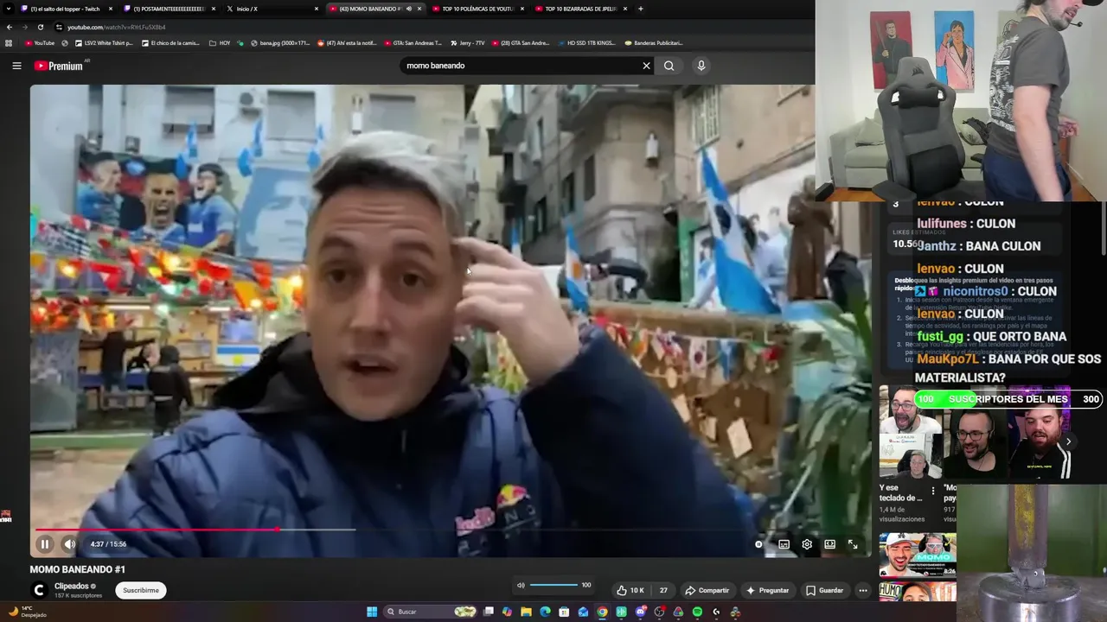Switch to theater mode view
Viewport: 1107px width, 622px height.
click(x=829, y=544)
